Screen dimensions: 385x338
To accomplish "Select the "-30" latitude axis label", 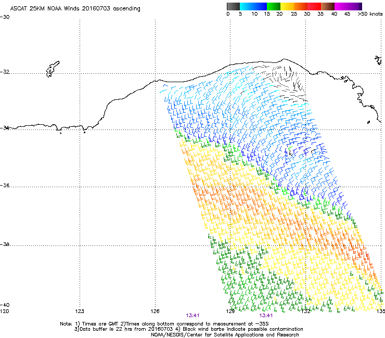I will (5, 17).
